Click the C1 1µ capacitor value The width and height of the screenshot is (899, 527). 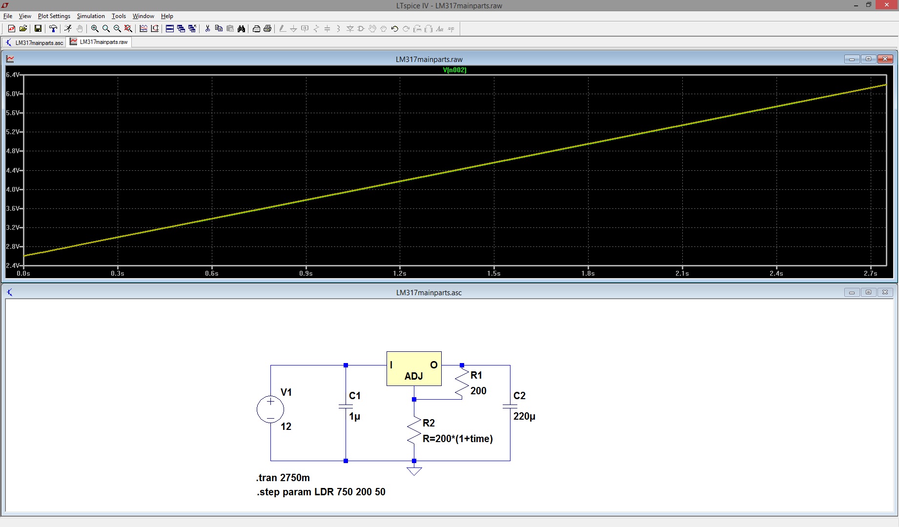pos(355,416)
